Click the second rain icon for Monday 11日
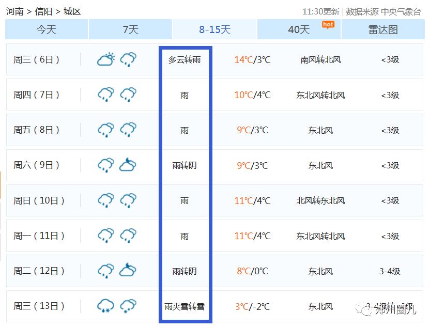Viewport: 430px width, 328px height. 128,236
